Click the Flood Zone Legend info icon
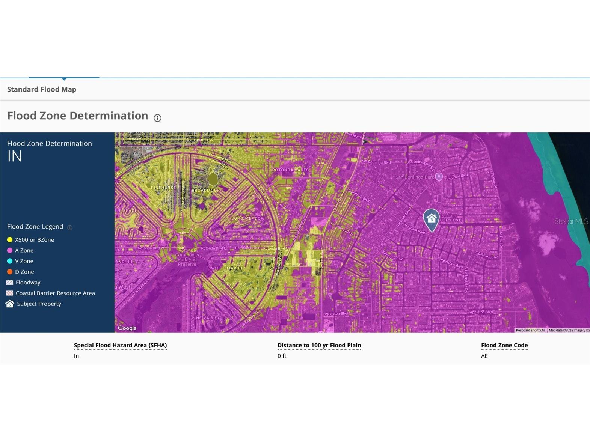Image resolution: width=590 pixels, height=442 pixels. (69, 227)
